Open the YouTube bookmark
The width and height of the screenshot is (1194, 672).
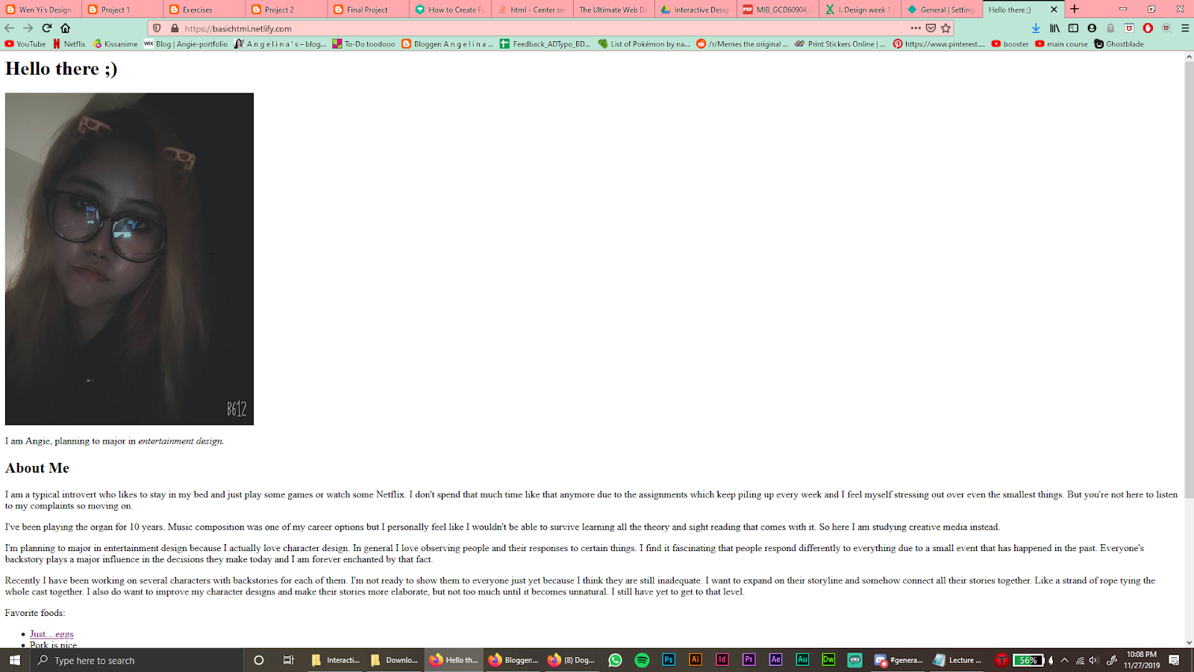pos(25,44)
